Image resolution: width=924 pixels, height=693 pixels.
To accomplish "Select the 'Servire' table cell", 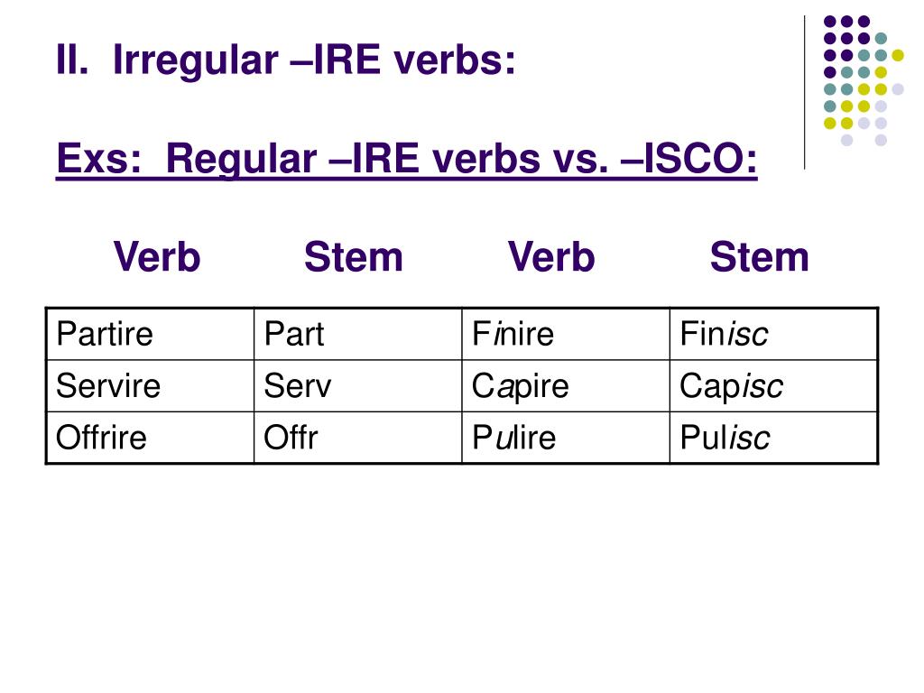I will tap(151, 386).
